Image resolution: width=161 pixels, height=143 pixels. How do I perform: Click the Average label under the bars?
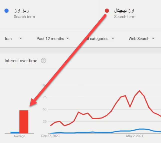(x=19, y=136)
